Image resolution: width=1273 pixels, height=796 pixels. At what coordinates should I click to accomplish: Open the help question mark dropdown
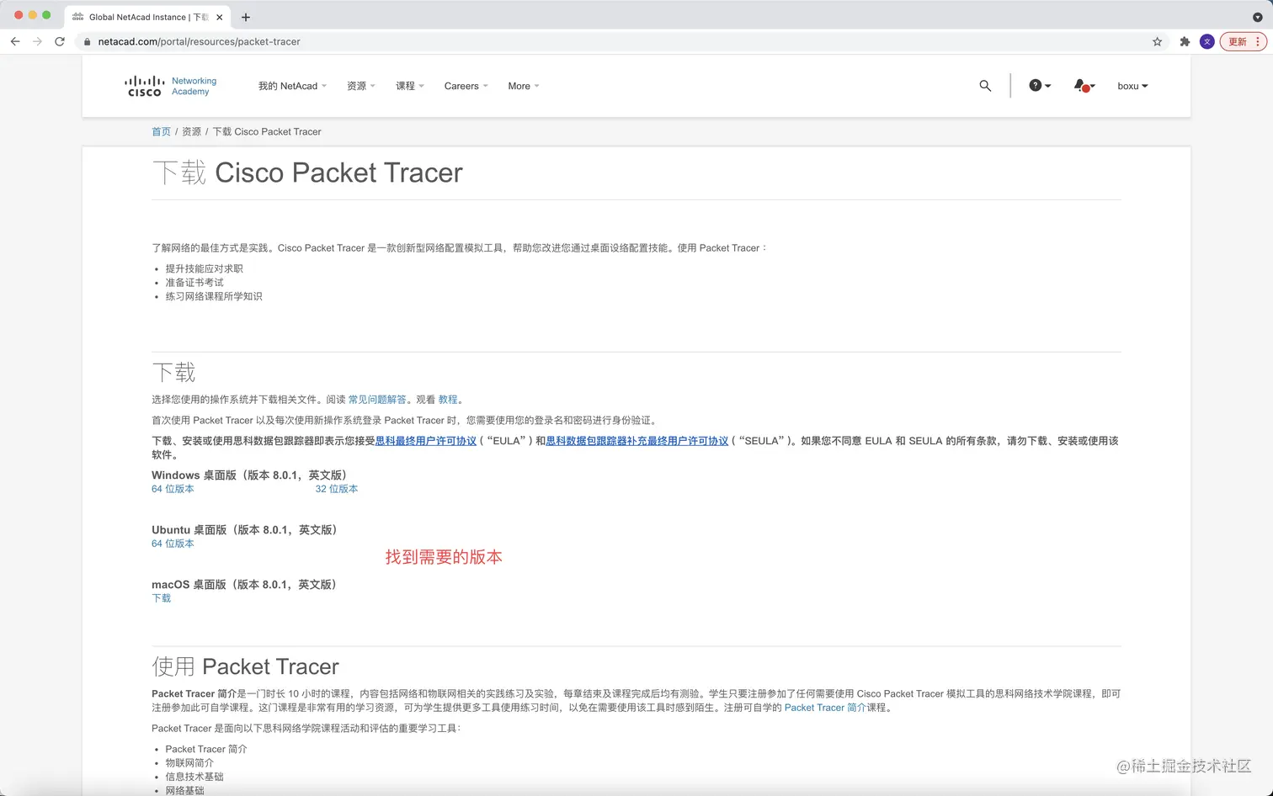1040,86
